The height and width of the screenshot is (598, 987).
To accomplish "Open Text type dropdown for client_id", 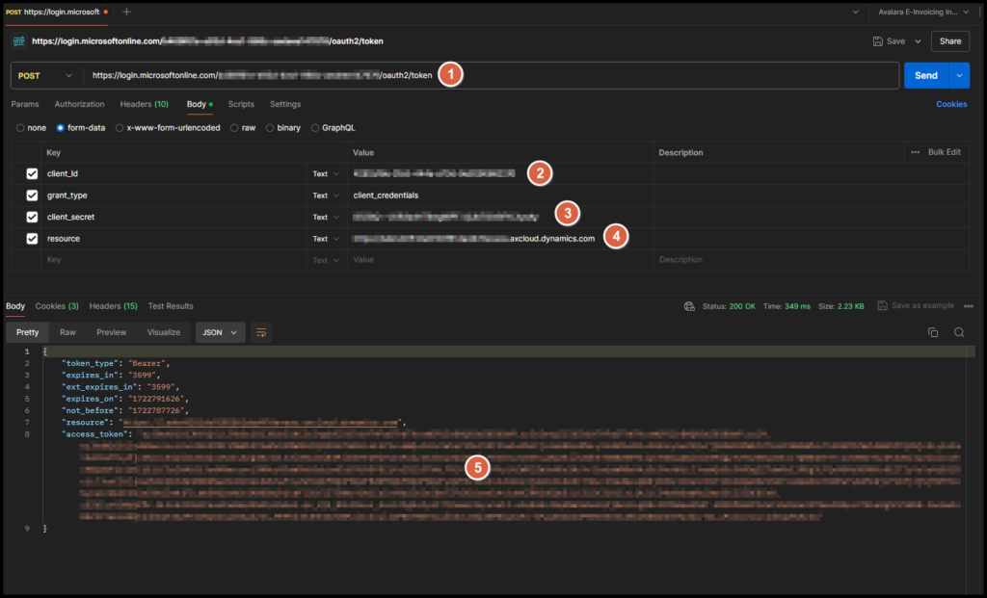I will [x=326, y=174].
